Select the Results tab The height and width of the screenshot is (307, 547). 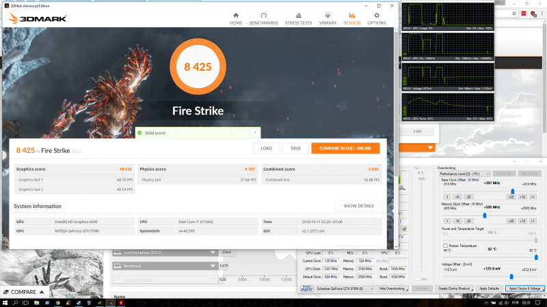351,19
